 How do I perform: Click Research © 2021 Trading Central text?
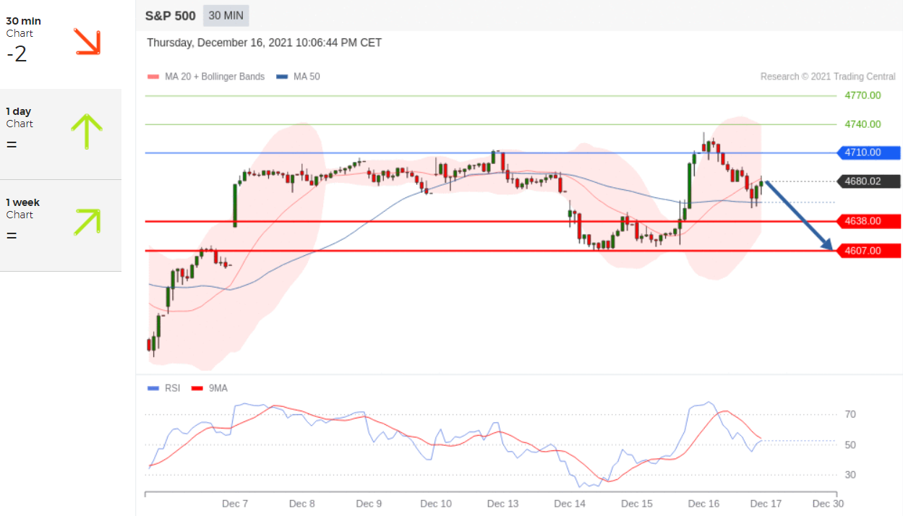point(828,77)
